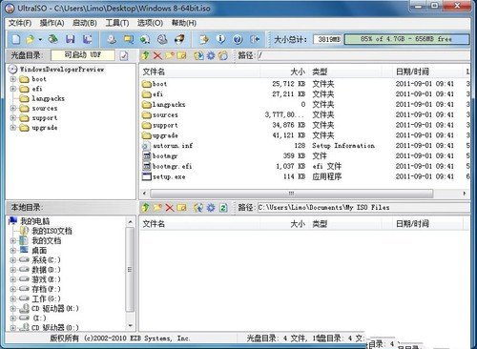Screen dimensions: 477x349
Task: Open the 操作(A) menu
Action: [x=52, y=23]
